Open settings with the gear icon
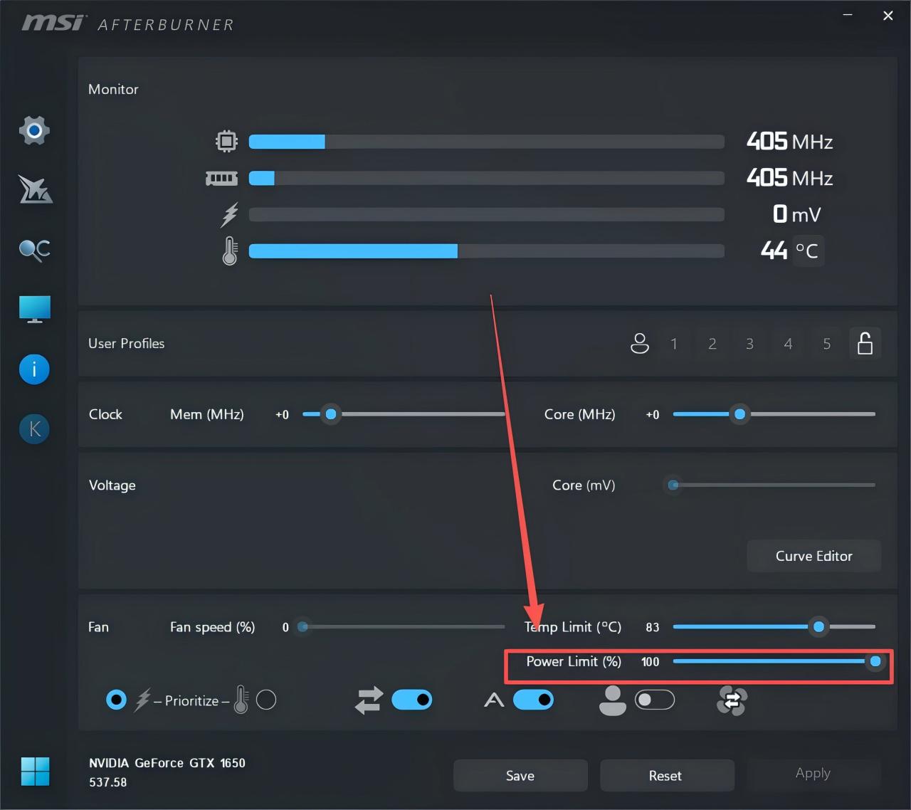 (x=34, y=130)
